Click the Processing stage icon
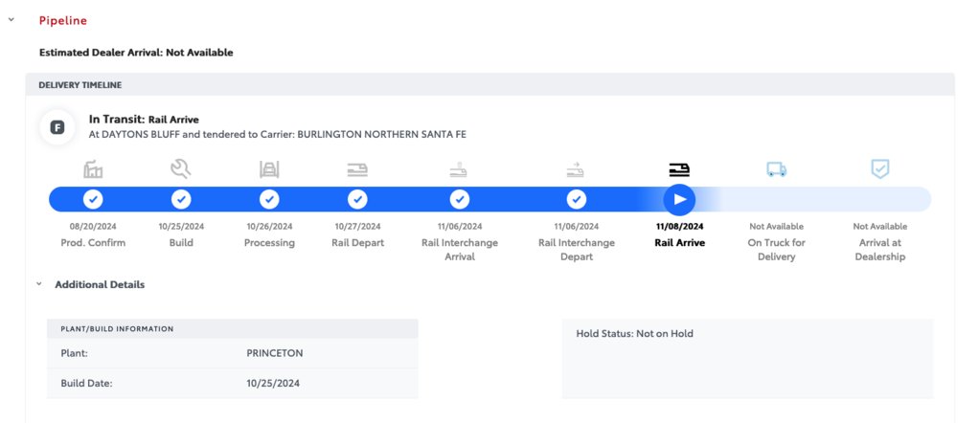Image resolution: width=979 pixels, height=423 pixels. [269, 169]
